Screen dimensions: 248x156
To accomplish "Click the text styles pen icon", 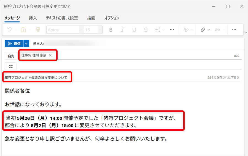I will tap(187, 30).
